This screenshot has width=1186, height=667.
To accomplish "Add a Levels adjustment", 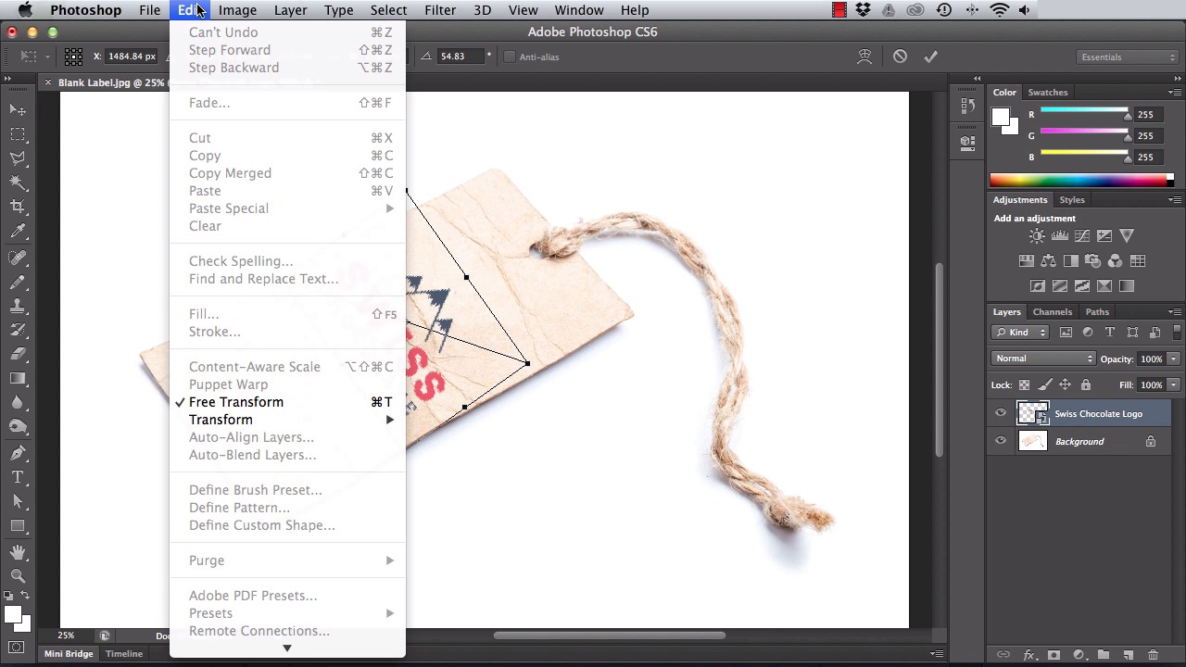I will 1059,236.
